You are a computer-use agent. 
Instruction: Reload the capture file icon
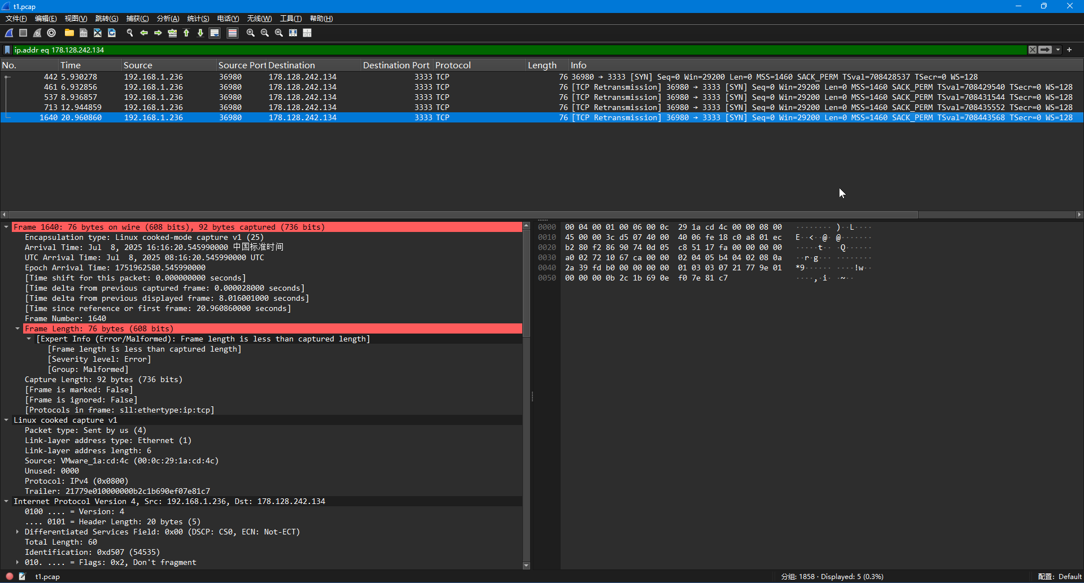(112, 33)
